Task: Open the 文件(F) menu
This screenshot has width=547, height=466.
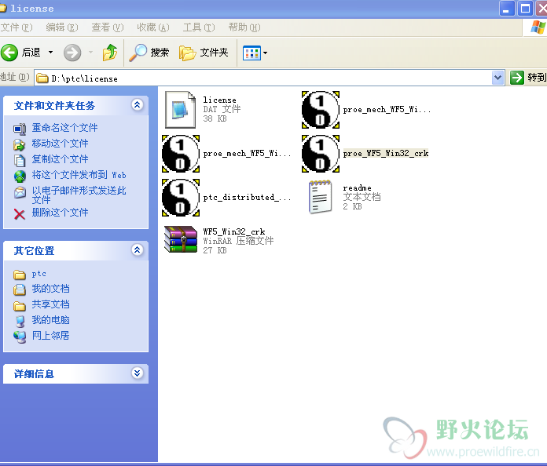Action: tap(16, 27)
